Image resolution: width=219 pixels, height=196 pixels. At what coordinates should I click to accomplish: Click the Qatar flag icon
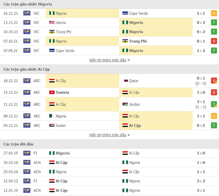125,81
